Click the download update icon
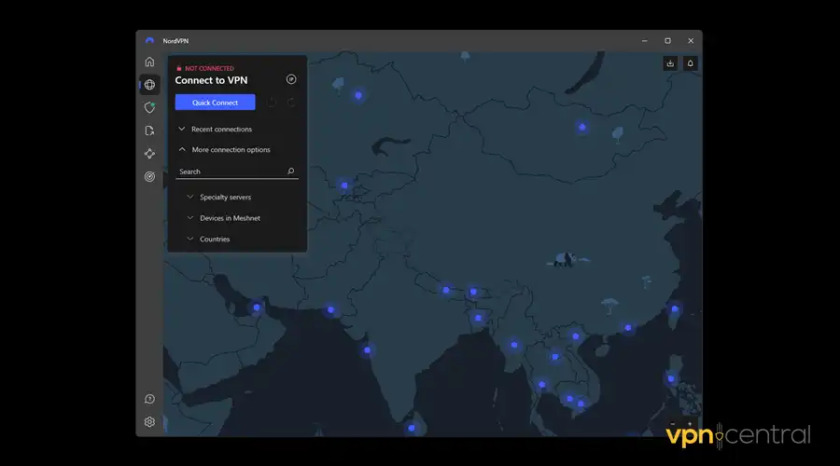 coord(670,63)
